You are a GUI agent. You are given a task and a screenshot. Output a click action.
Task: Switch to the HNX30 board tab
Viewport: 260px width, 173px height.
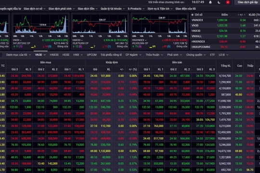pos(54,55)
